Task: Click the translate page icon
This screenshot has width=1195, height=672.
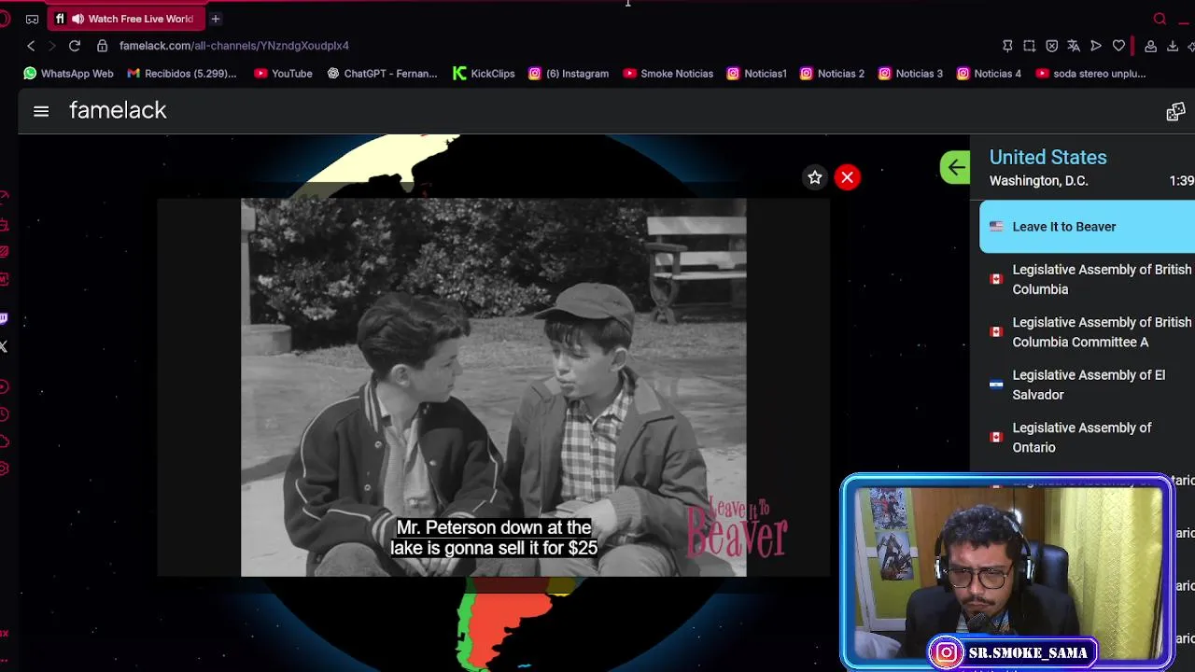Action: tap(1074, 46)
